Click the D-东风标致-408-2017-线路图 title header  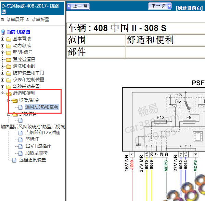tap(33, 9)
